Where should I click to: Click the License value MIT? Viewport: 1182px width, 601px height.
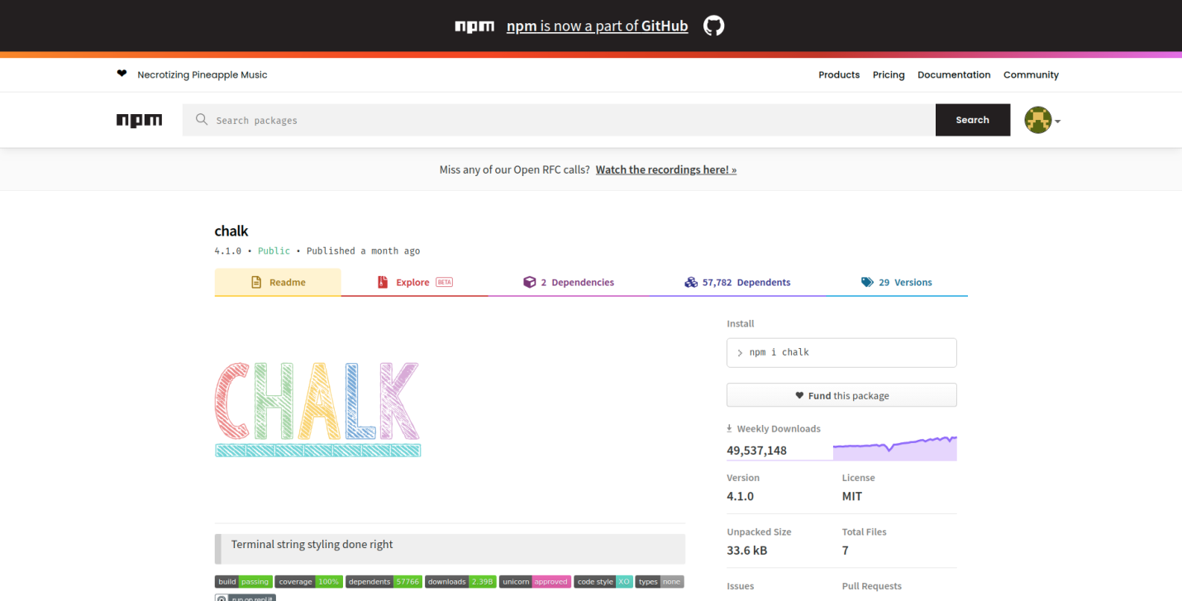coord(852,496)
